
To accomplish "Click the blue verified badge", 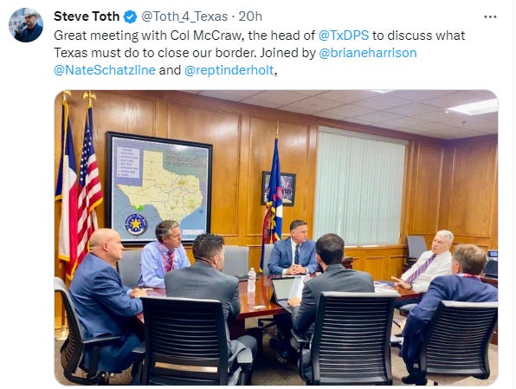I will pyautogui.click(x=131, y=16).
